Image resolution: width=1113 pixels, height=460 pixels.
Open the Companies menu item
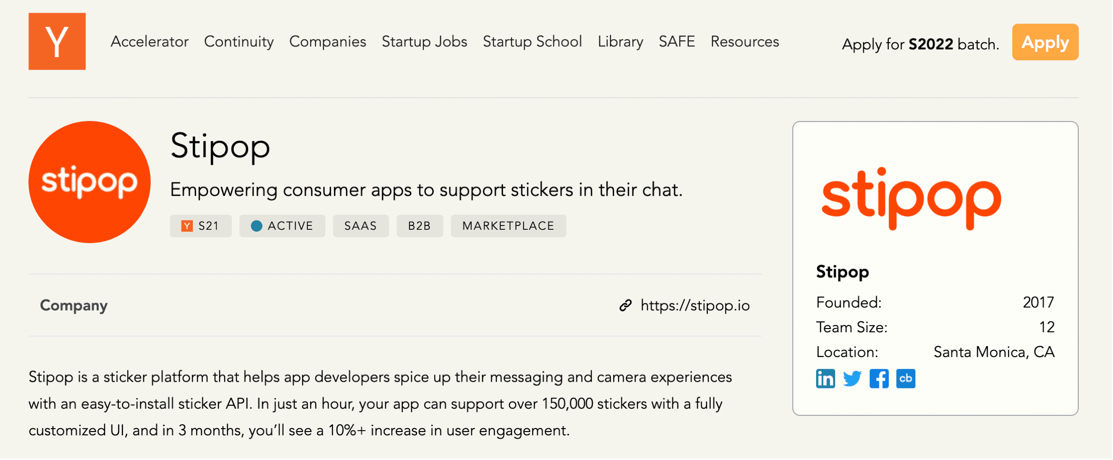click(327, 42)
